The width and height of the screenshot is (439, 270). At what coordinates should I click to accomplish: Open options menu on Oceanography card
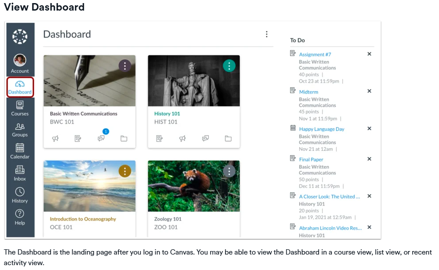[x=125, y=171]
